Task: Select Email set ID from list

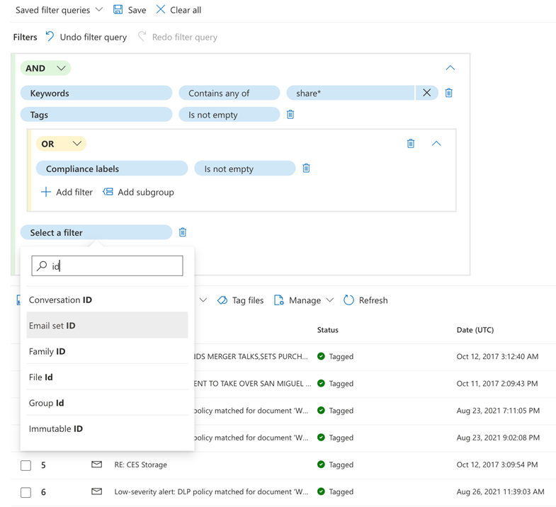Action: [107, 326]
